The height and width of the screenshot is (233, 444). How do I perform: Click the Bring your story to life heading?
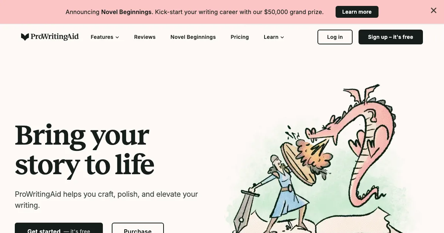84,150
